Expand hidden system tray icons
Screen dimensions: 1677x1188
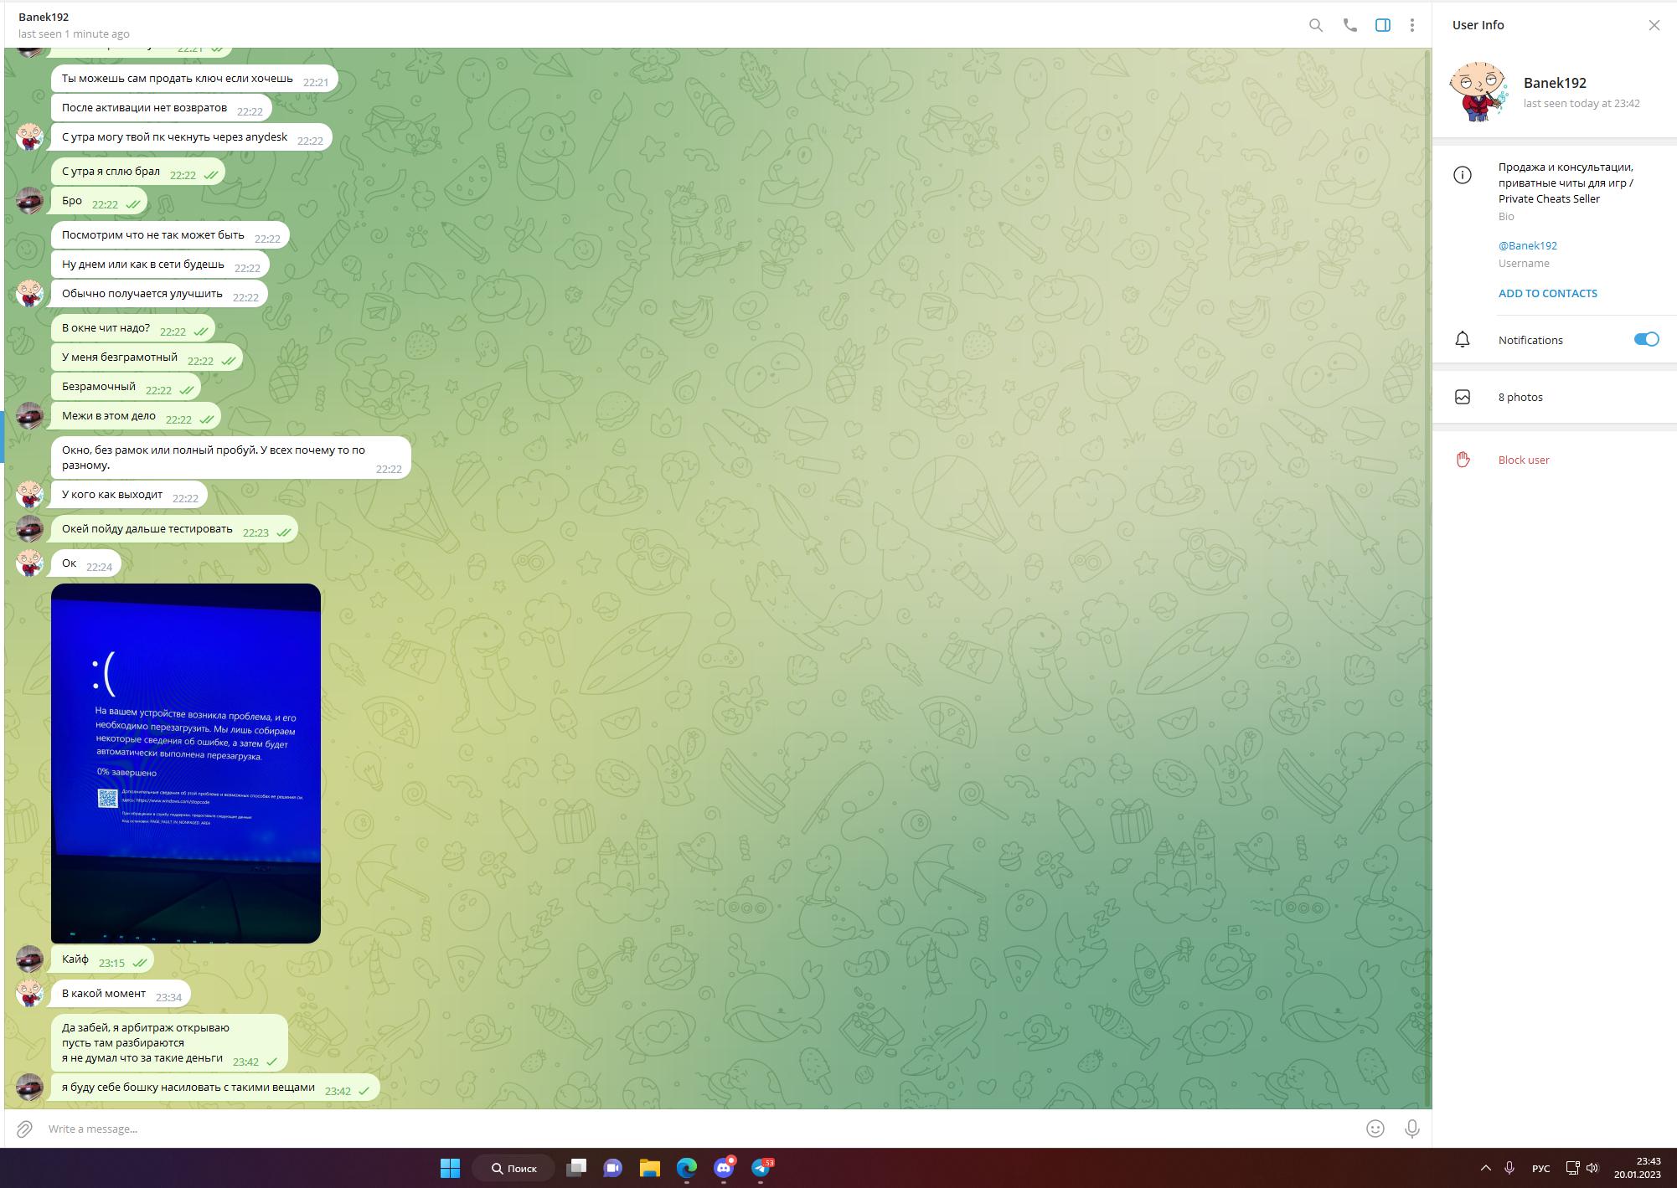click(x=1485, y=1168)
